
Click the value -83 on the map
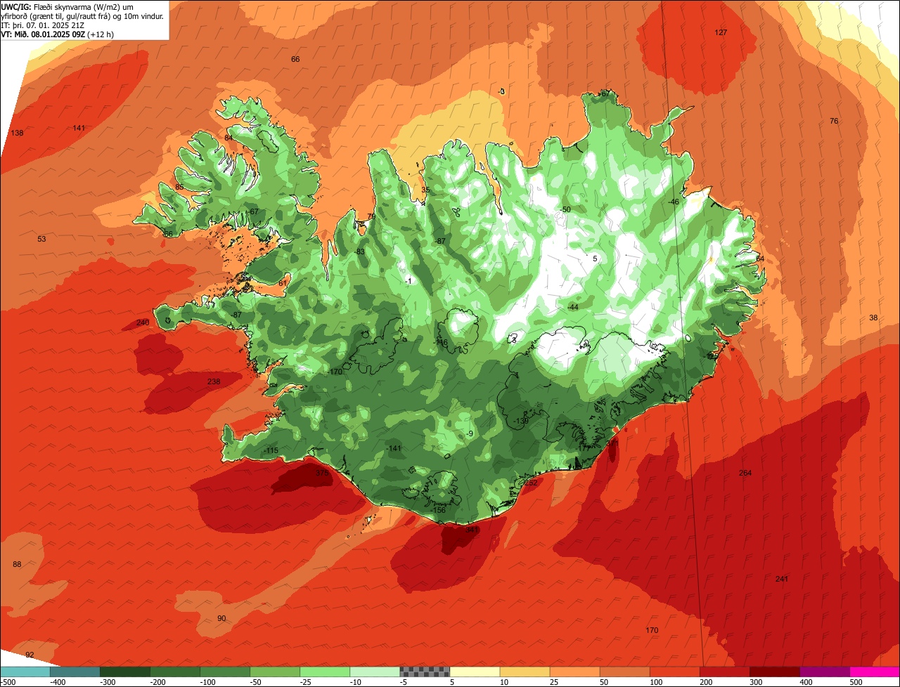(x=359, y=252)
